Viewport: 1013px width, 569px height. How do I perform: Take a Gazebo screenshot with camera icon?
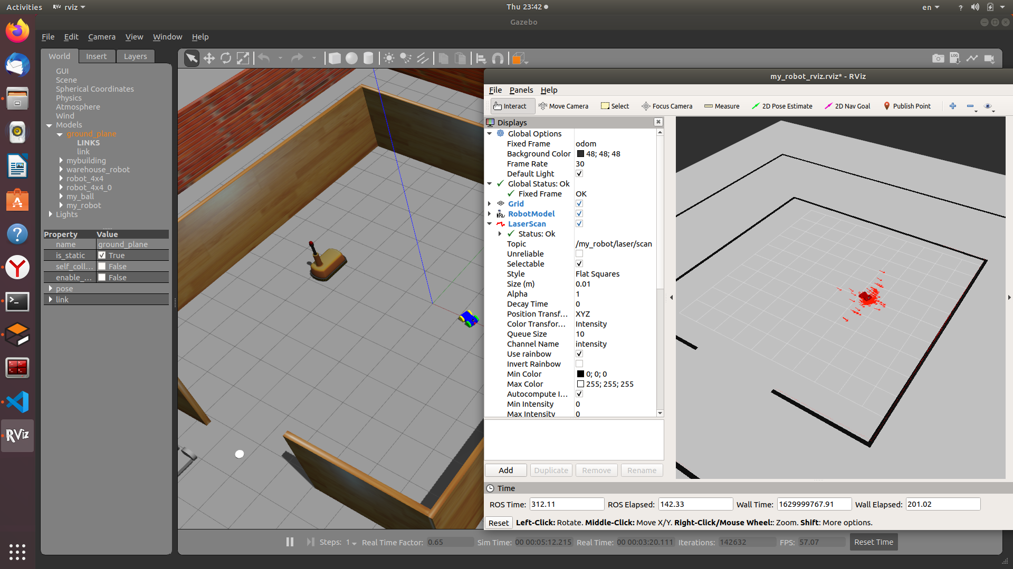tap(938, 58)
